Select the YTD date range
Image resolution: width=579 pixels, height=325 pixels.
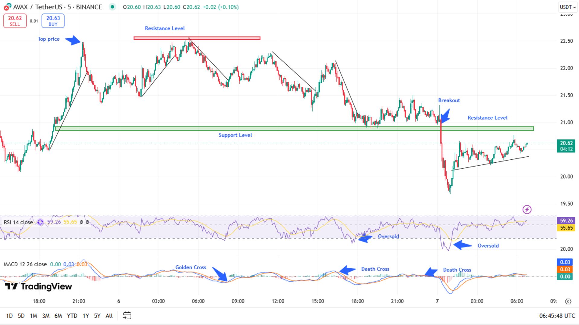point(72,316)
